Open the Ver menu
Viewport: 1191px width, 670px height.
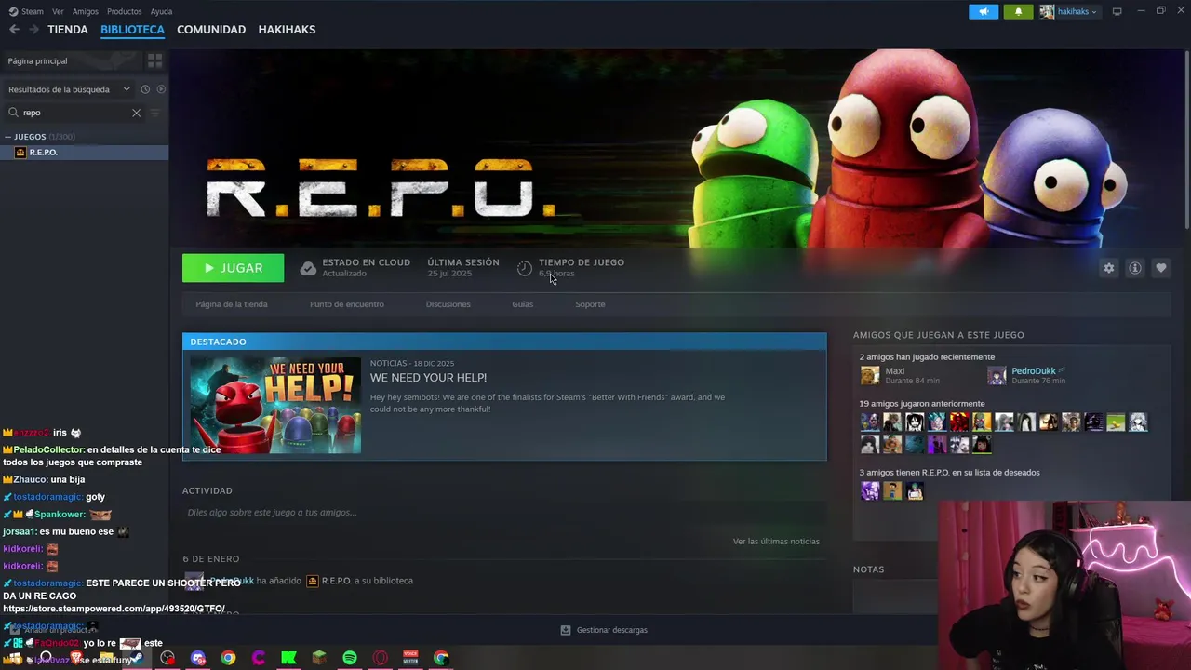58,11
